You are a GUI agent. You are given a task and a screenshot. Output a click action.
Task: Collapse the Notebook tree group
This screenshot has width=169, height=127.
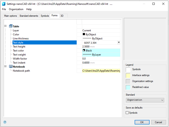point(5,66)
